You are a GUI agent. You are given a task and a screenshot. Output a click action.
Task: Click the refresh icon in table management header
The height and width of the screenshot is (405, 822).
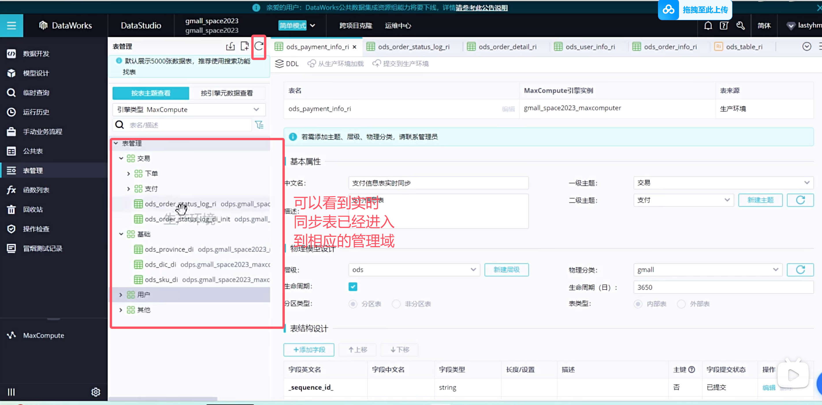click(258, 46)
